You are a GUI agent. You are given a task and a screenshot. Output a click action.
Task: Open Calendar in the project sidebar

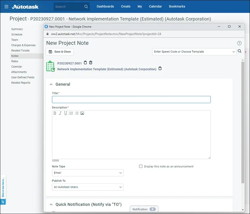point(17,67)
